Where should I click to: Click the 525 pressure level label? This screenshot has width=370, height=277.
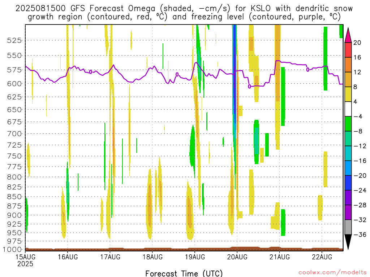(x=14, y=40)
